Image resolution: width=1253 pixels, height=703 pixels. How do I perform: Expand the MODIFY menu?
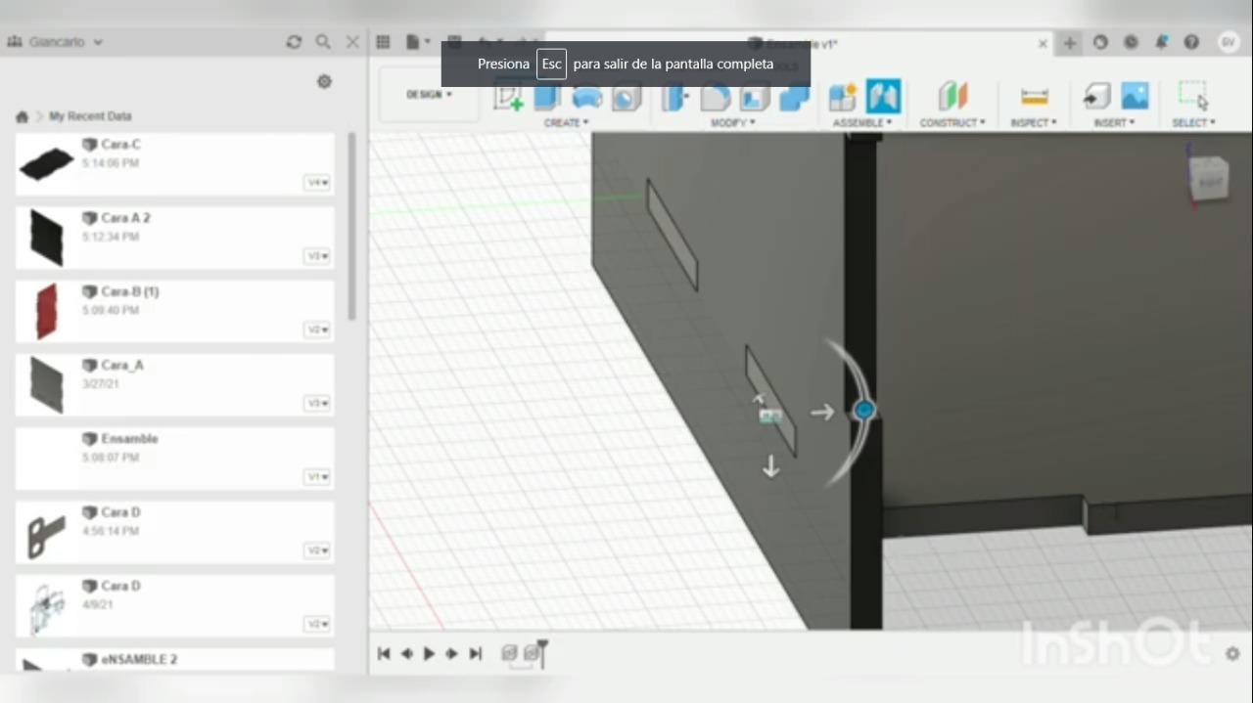point(732,123)
